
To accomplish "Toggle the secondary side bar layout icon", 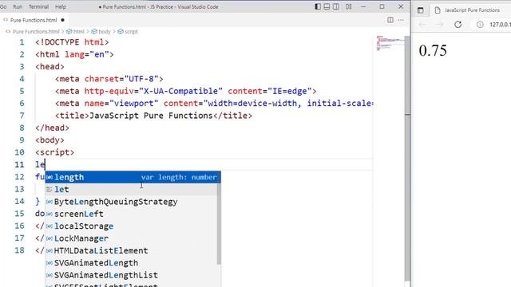I will point(335,6).
